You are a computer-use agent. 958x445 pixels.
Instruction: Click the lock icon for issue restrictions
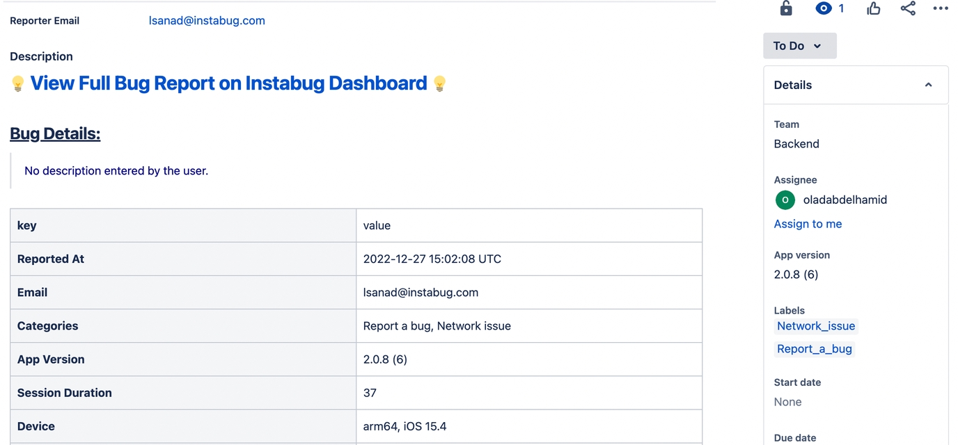point(786,8)
